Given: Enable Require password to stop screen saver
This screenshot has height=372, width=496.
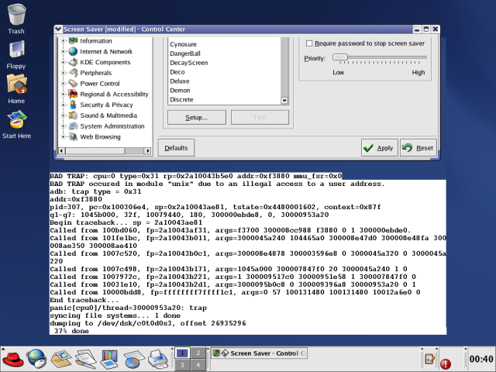Looking at the screenshot, I should pyautogui.click(x=309, y=43).
